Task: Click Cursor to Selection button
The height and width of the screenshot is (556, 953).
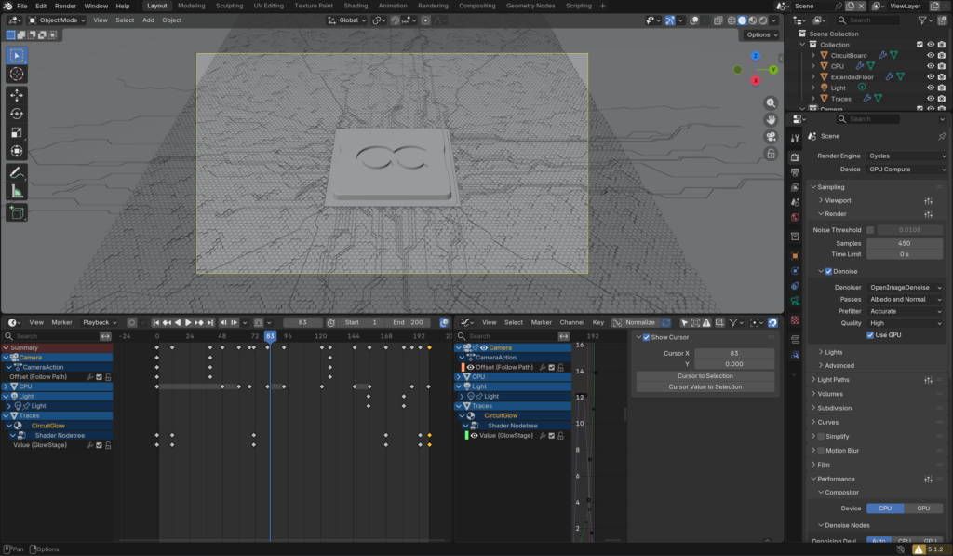Action: [705, 376]
